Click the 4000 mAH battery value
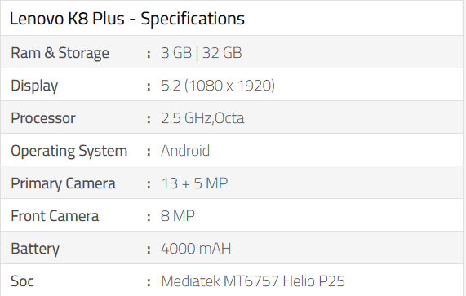 click(x=196, y=249)
